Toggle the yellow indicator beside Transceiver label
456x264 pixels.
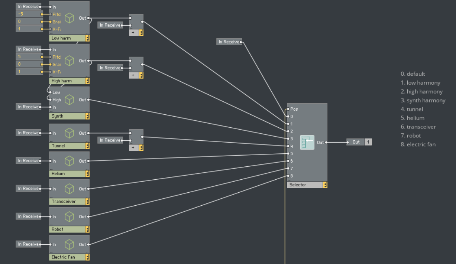click(87, 202)
